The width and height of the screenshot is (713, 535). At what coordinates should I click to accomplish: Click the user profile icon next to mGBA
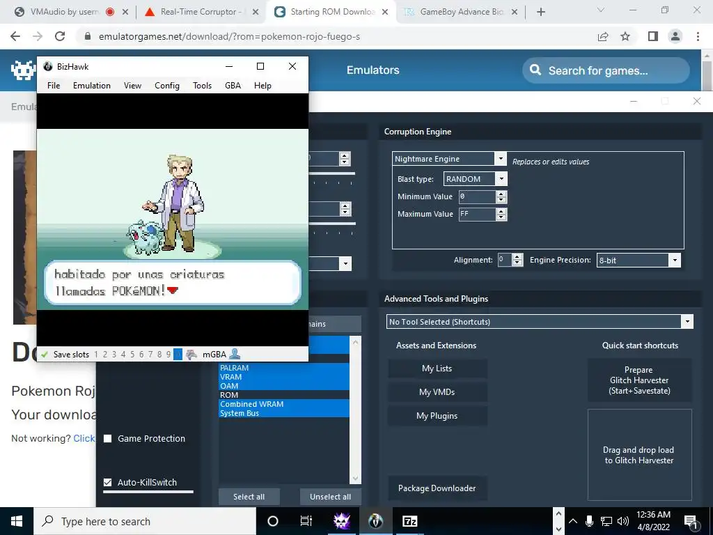235,353
